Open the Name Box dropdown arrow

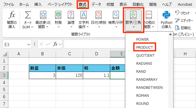(29, 44)
